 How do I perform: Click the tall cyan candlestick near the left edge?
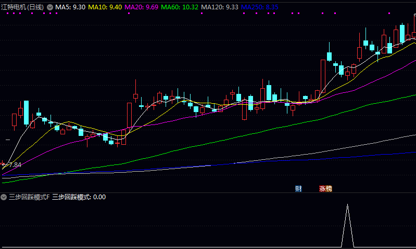pyautogui.click(x=26, y=113)
